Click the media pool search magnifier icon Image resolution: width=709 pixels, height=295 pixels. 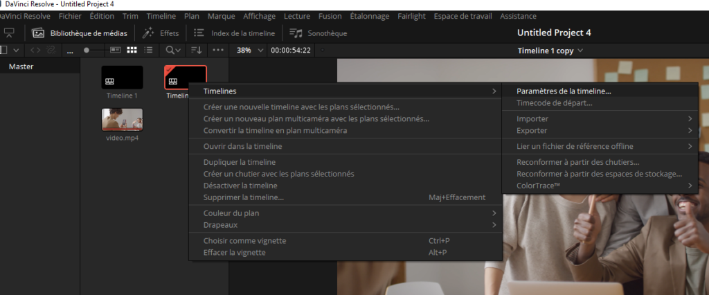tap(170, 50)
